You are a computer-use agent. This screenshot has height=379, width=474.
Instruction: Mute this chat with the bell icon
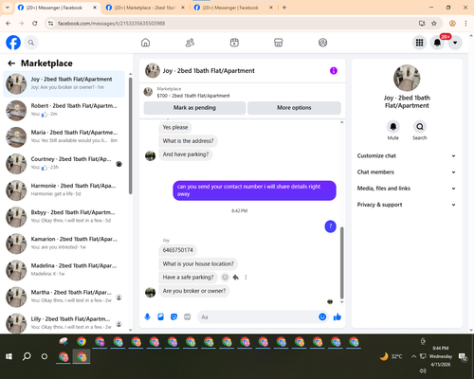pyautogui.click(x=393, y=127)
